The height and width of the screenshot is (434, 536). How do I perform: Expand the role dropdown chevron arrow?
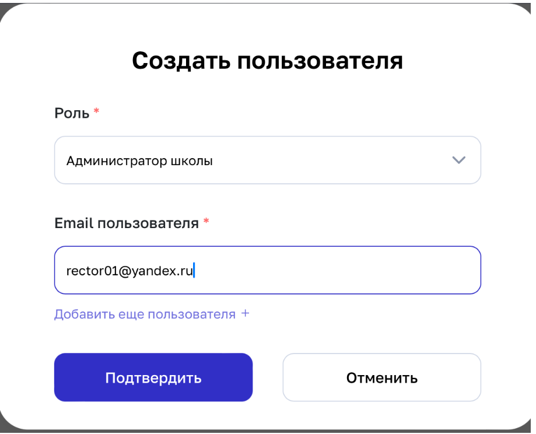click(459, 160)
